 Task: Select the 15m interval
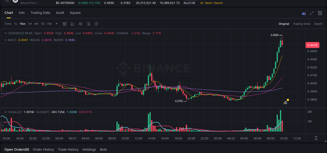(x=22, y=24)
